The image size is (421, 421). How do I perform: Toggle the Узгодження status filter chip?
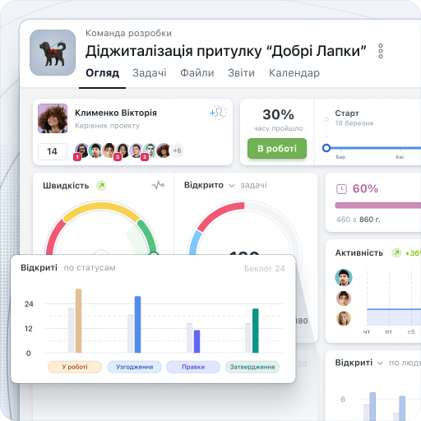(x=135, y=367)
